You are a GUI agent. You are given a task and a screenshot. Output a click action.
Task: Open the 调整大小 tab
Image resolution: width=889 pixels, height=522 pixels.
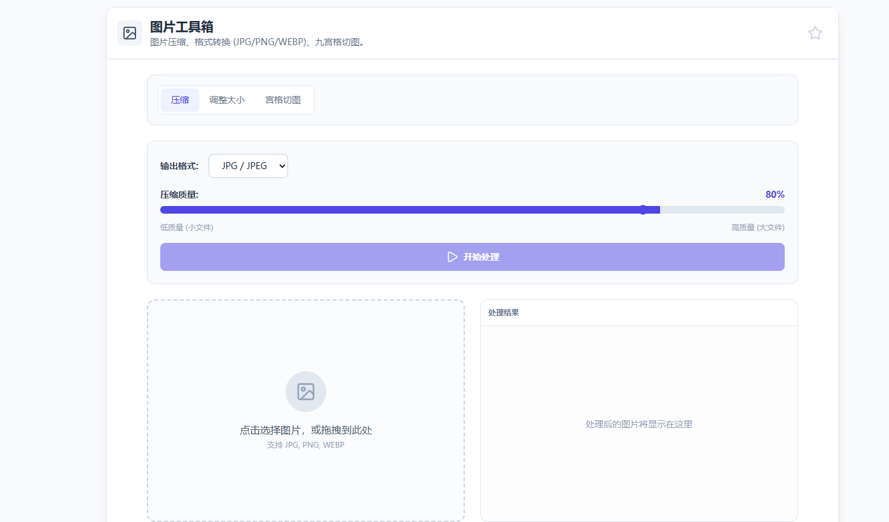pyautogui.click(x=227, y=100)
